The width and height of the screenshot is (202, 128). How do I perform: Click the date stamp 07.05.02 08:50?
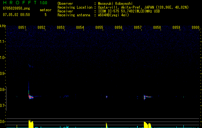coord(16,15)
